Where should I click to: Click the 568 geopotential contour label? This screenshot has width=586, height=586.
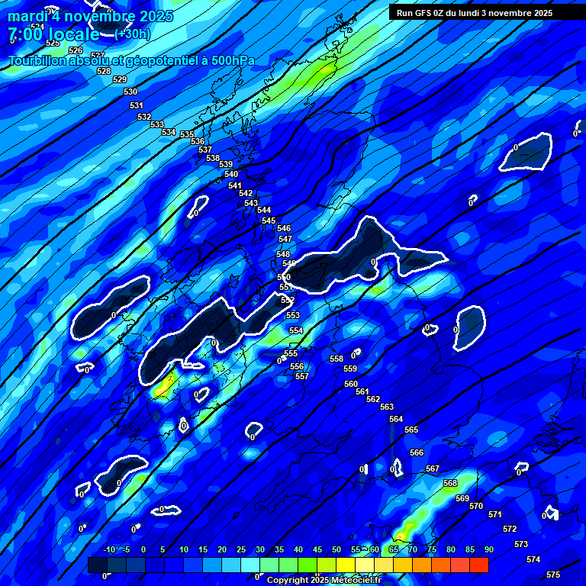450,483
